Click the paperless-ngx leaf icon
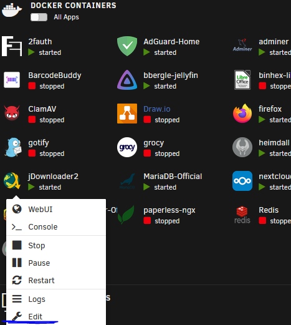The image size is (291, 325). pos(126,215)
